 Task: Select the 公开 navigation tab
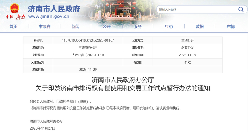coord(106,27)
